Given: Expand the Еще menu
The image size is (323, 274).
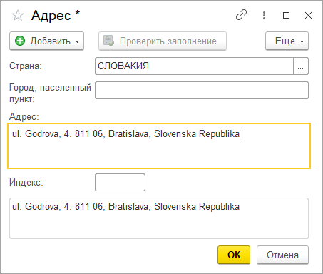Looking at the screenshot, I should [287, 41].
